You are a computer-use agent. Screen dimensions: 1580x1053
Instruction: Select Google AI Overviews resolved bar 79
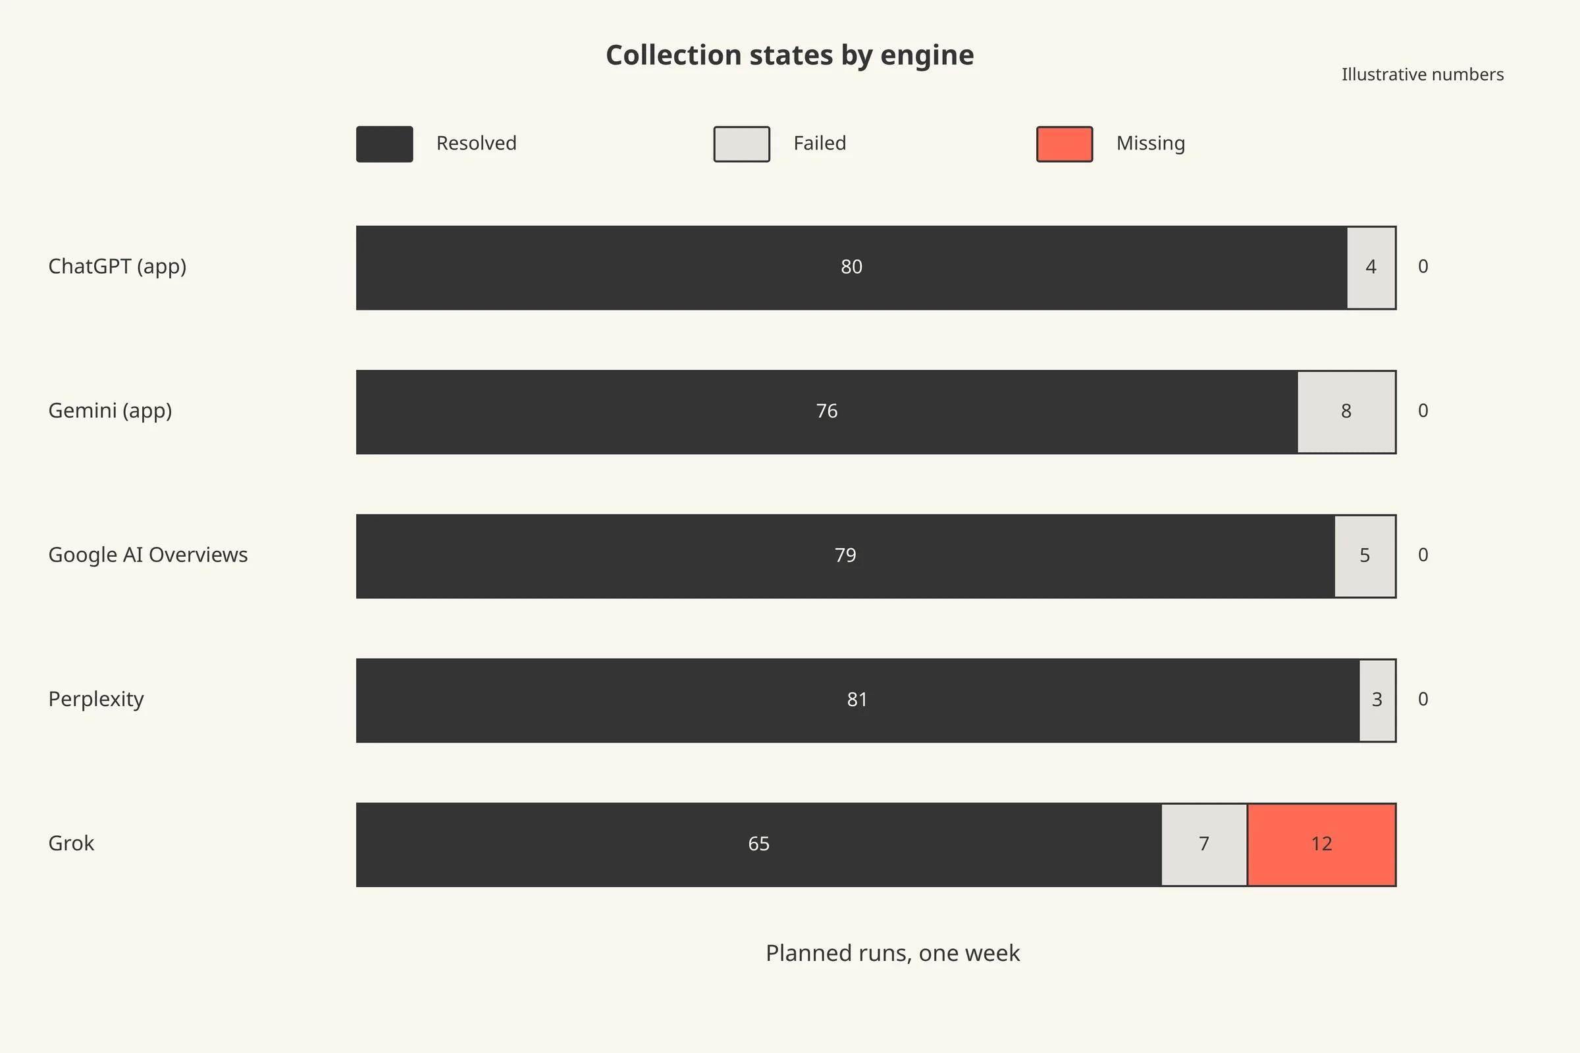(x=845, y=557)
